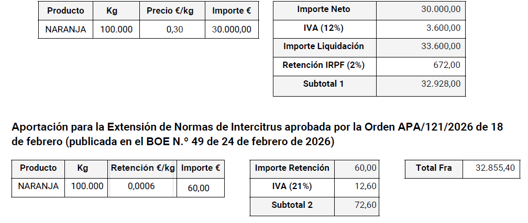This screenshot has height=223, width=528.
Task: Select the Retención IRPF (2%) label
Action: [x=324, y=65]
